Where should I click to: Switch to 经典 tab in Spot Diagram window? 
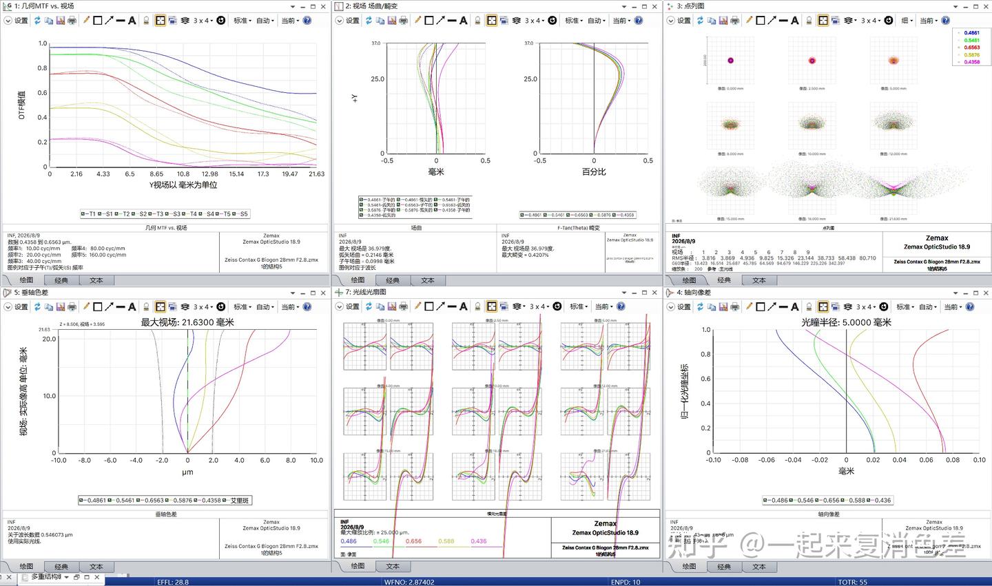(x=724, y=280)
